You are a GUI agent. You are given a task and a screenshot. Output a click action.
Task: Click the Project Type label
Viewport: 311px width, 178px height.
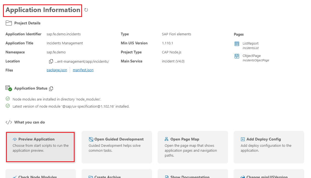click(131, 52)
